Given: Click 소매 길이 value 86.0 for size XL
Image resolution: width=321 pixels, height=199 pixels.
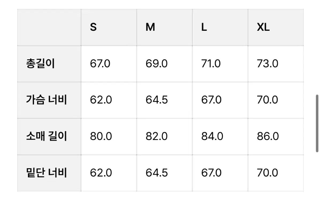Looking at the screenshot, I should tap(268, 136).
